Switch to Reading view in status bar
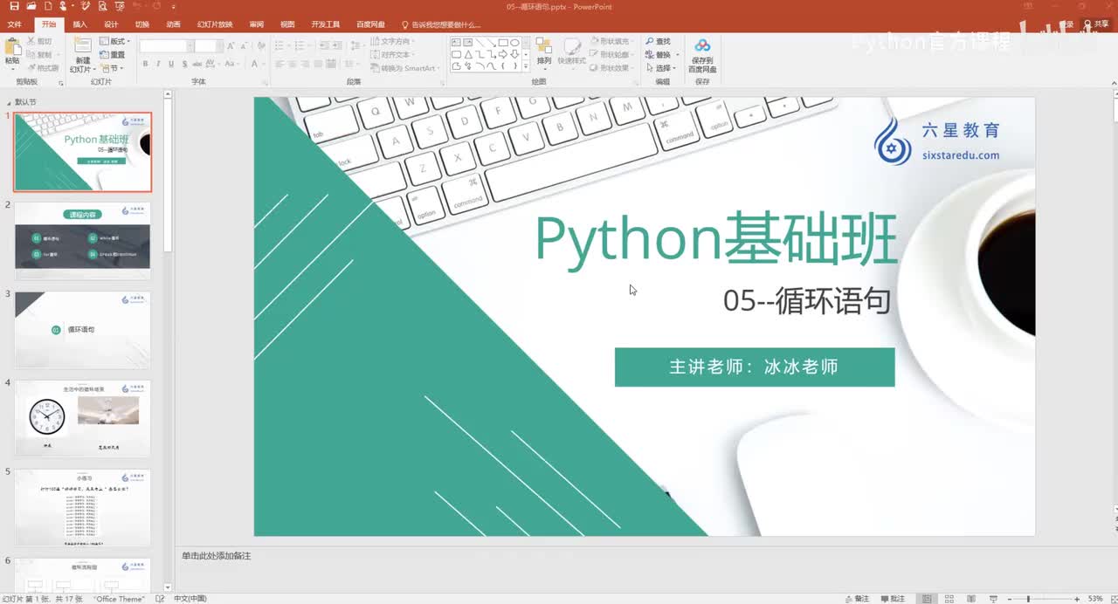Screen dimensions: 1118x604 coord(970,598)
